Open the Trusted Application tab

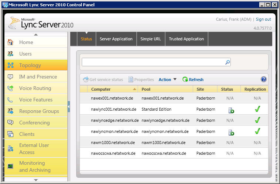pyautogui.click(x=186, y=39)
